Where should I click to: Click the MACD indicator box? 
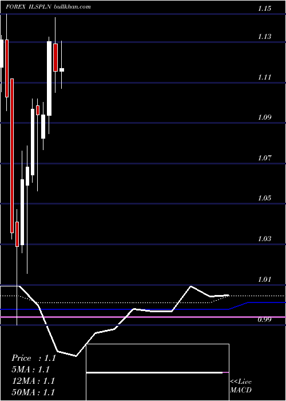pos(157,372)
